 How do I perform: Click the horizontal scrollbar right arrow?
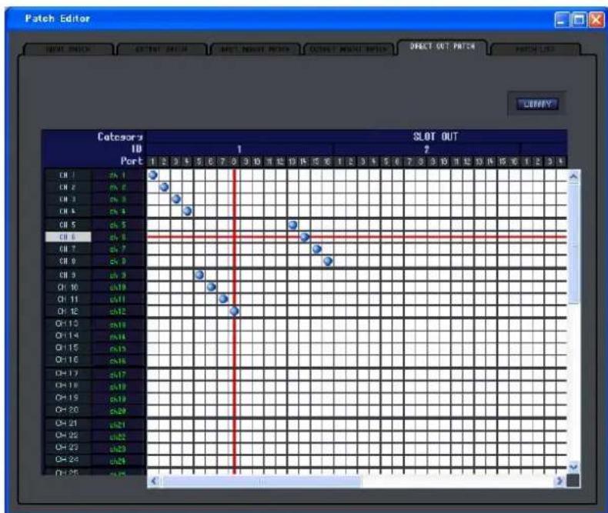(560, 481)
